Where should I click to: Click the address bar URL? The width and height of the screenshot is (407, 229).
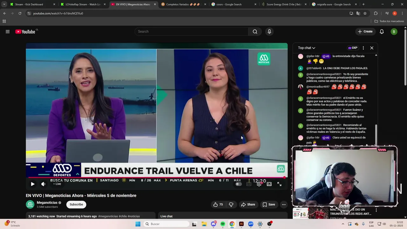pos(58,13)
